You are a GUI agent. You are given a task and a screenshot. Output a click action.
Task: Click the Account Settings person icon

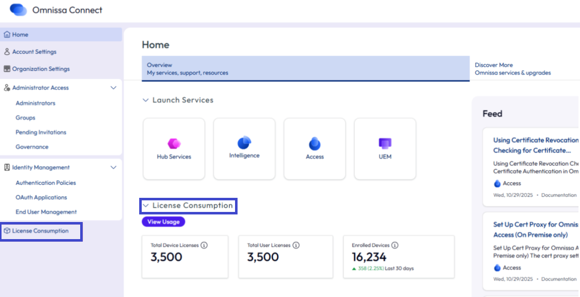pyautogui.click(x=7, y=52)
